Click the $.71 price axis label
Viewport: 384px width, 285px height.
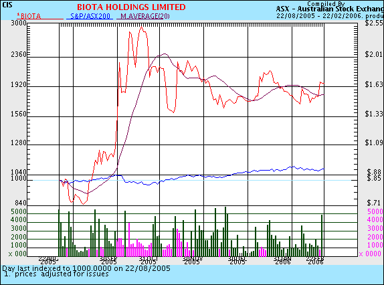coord(374,203)
